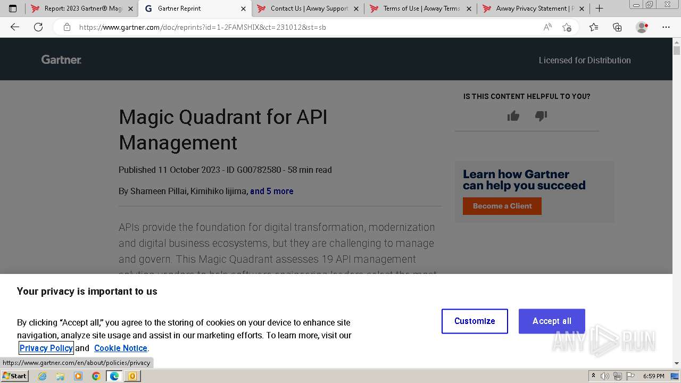This screenshot has height=383, width=681.
Task: Go back to the previous page
Action: point(15,27)
